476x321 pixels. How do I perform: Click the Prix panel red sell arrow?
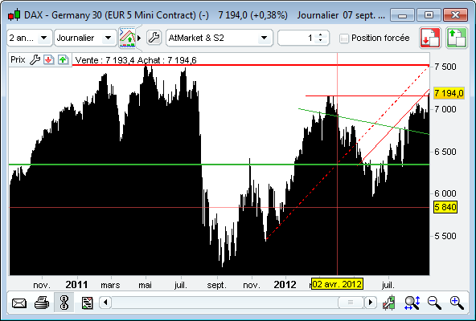click(x=48, y=59)
